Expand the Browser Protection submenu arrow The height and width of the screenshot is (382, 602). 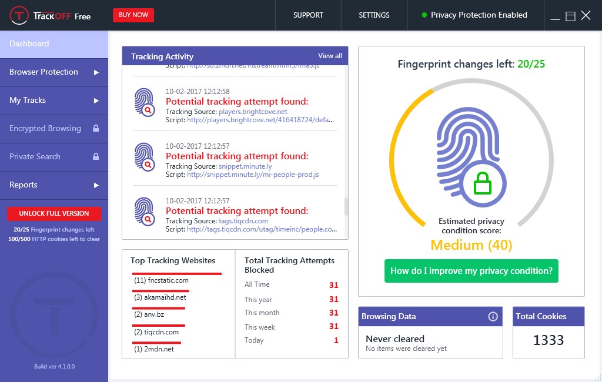pos(96,72)
